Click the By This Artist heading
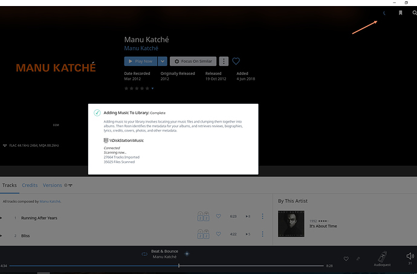This screenshot has height=274, width=417. [x=293, y=201]
